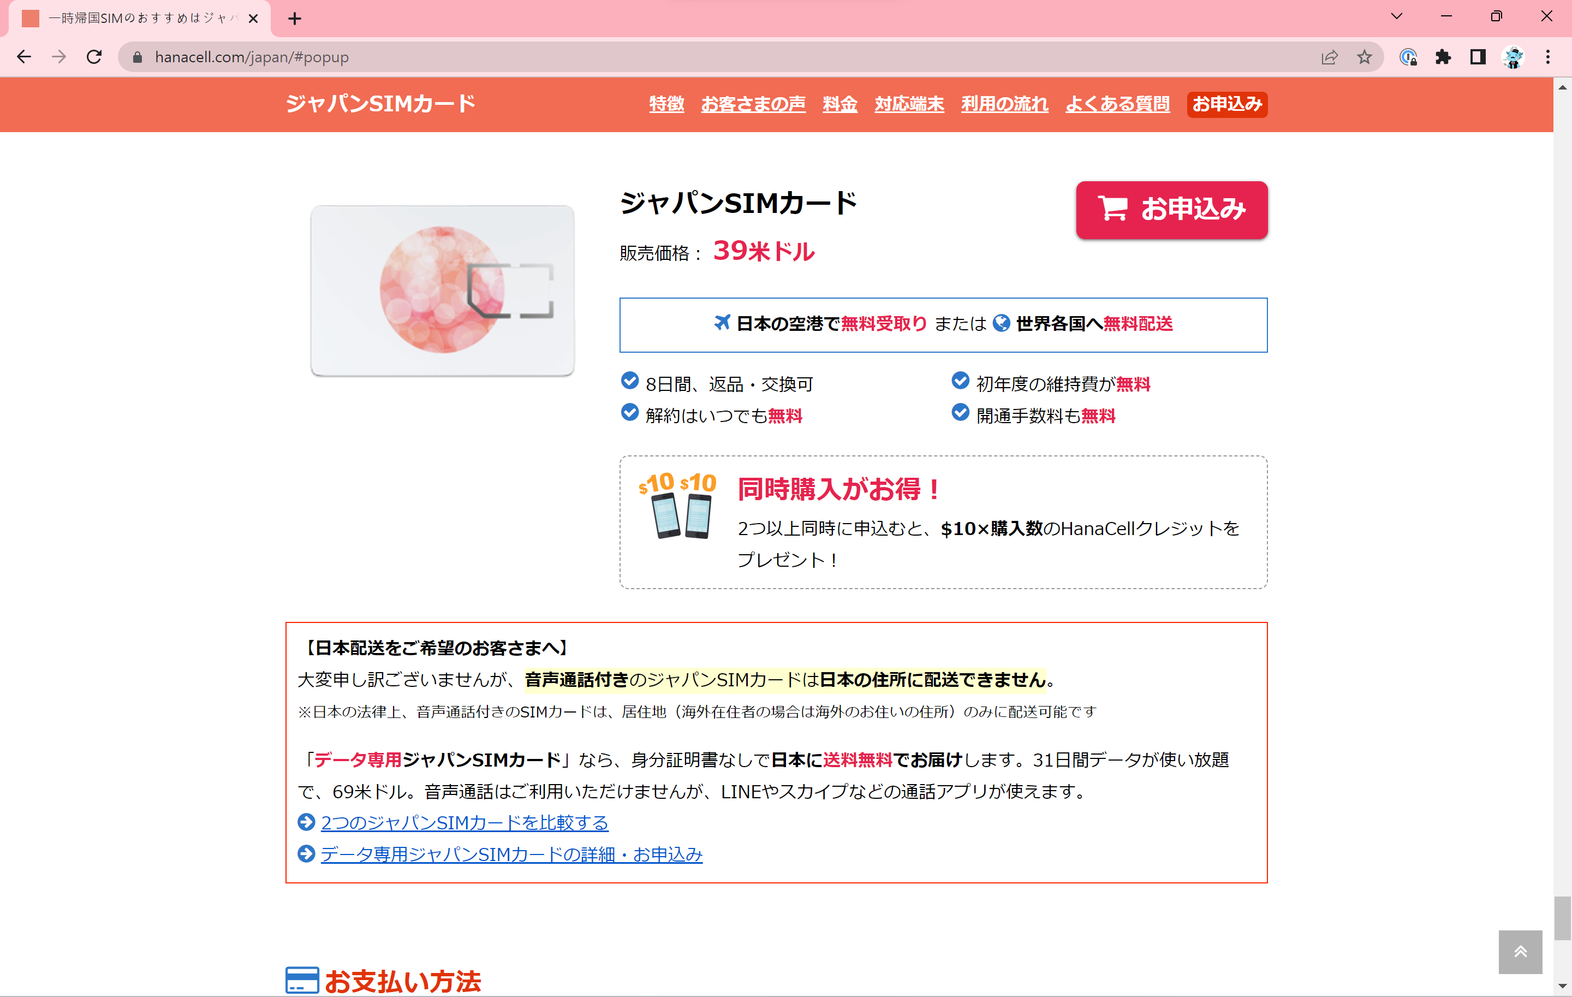Click the 初年度の維持費が無料 check icon
Screen dimensions: 1572x997
(x=960, y=381)
